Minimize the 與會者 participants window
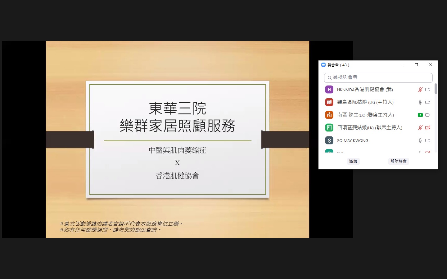 (402, 65)
